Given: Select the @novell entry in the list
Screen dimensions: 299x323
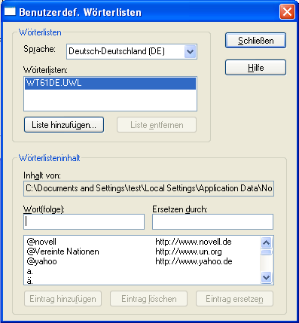Looking at the screenshot, I should pyautogui.click(x=142, y=242).
